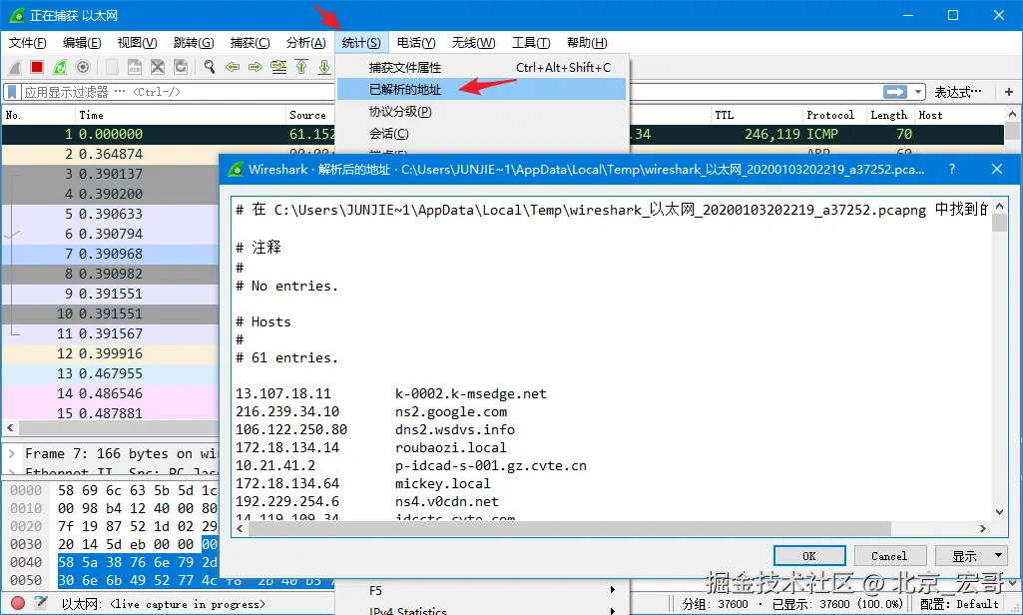
Task: Open the 工具(T) menu
Action: point(531,43)
